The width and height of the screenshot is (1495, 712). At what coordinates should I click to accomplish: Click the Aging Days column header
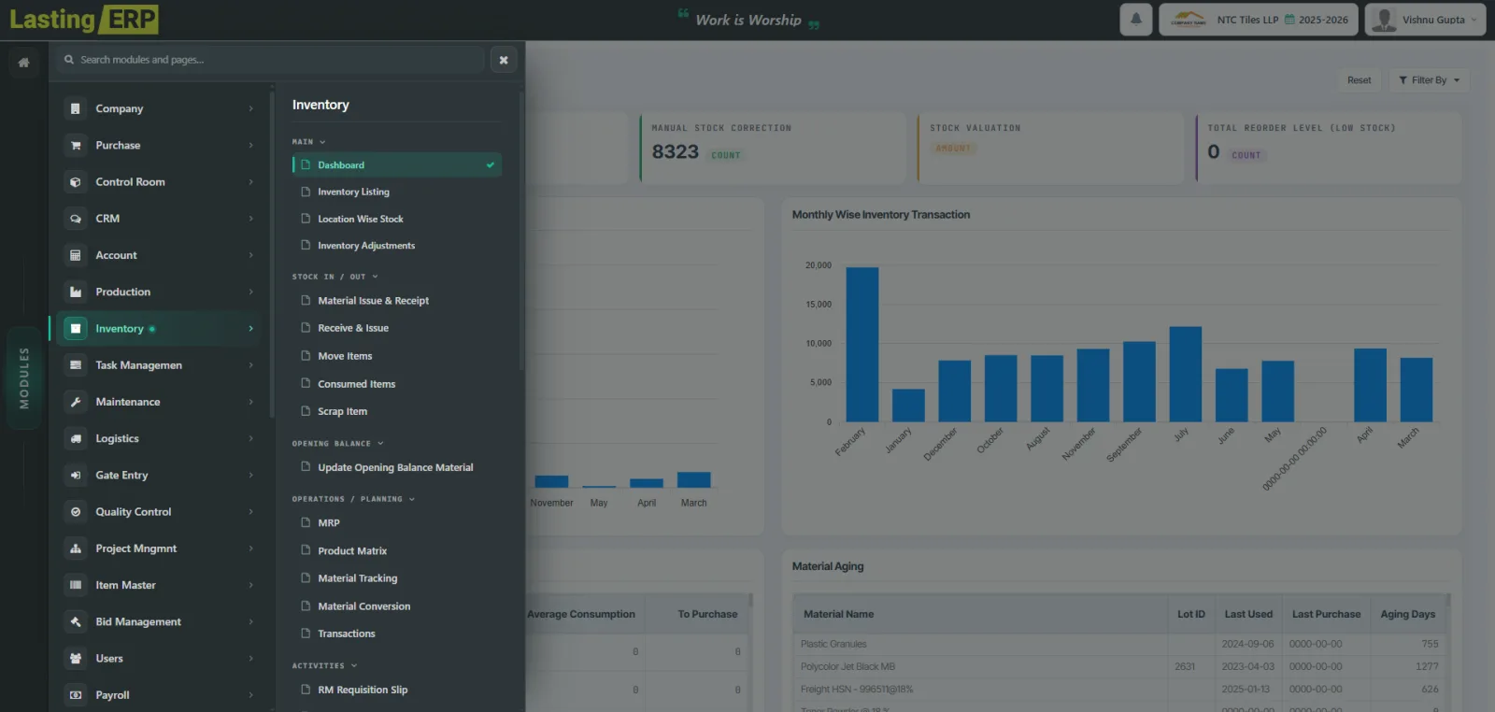coord(1407,614)
